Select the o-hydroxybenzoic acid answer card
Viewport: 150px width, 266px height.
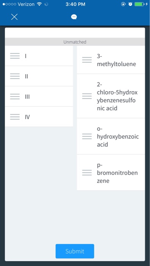click(x=111, y=136)
